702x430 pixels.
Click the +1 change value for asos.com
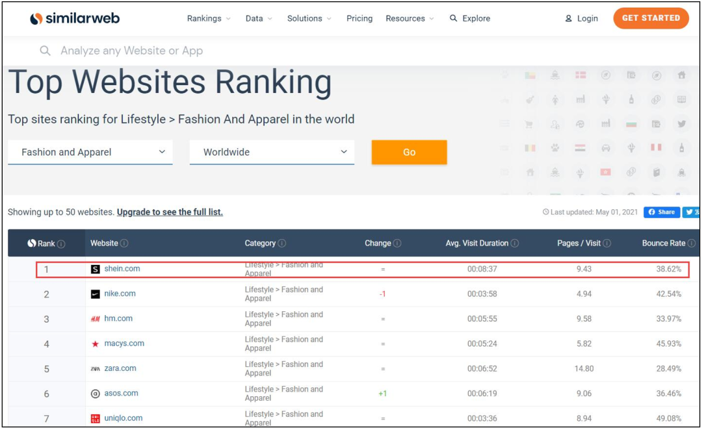pos(382,394)
